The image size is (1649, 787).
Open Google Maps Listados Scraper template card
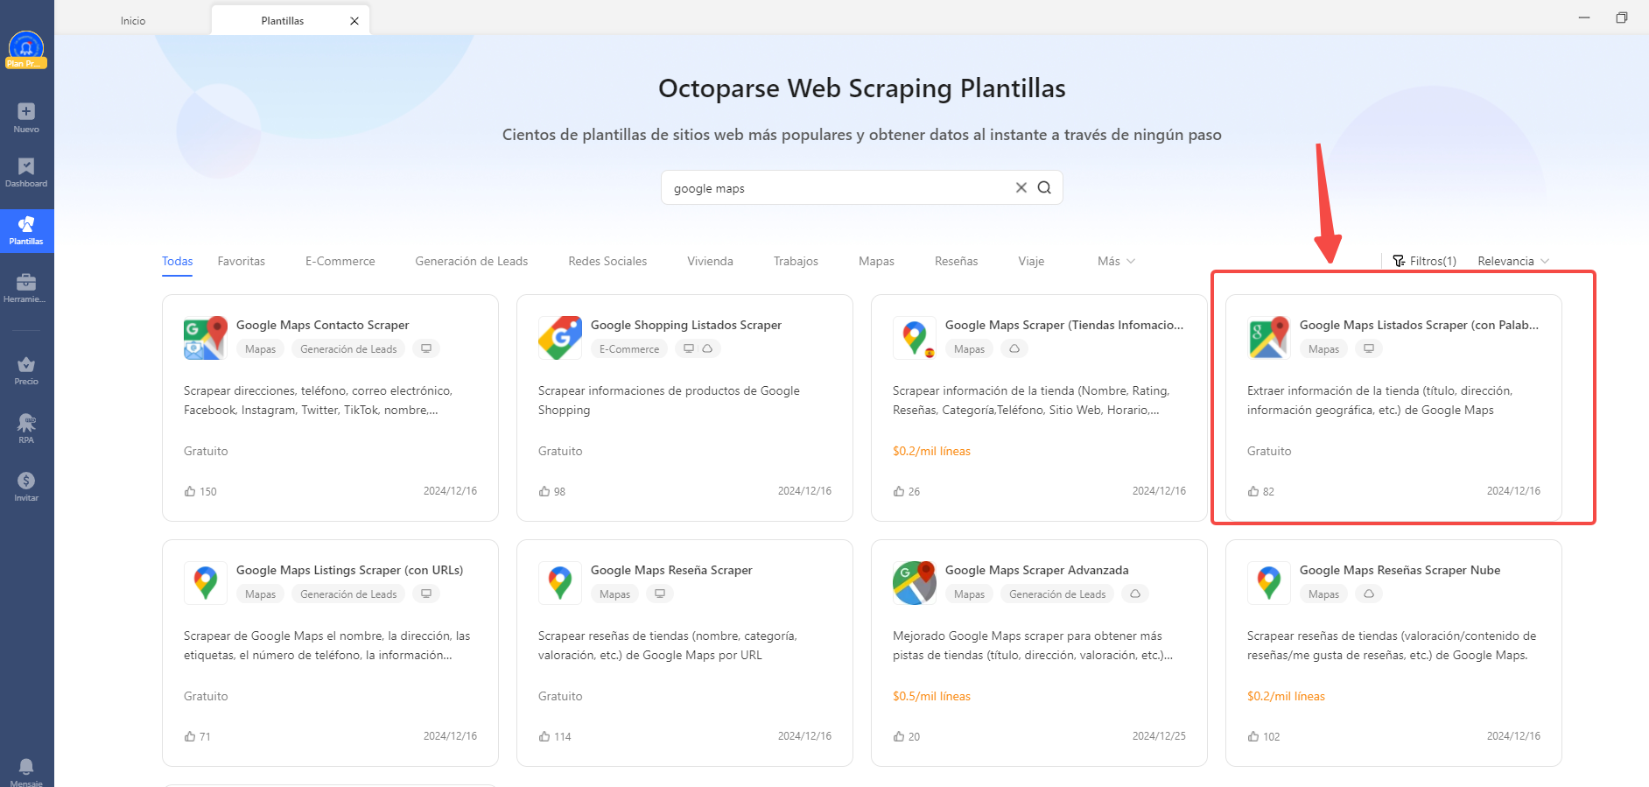[x=1393, y=407]
